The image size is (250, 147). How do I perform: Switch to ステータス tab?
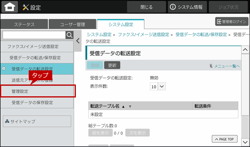[24, 24]
